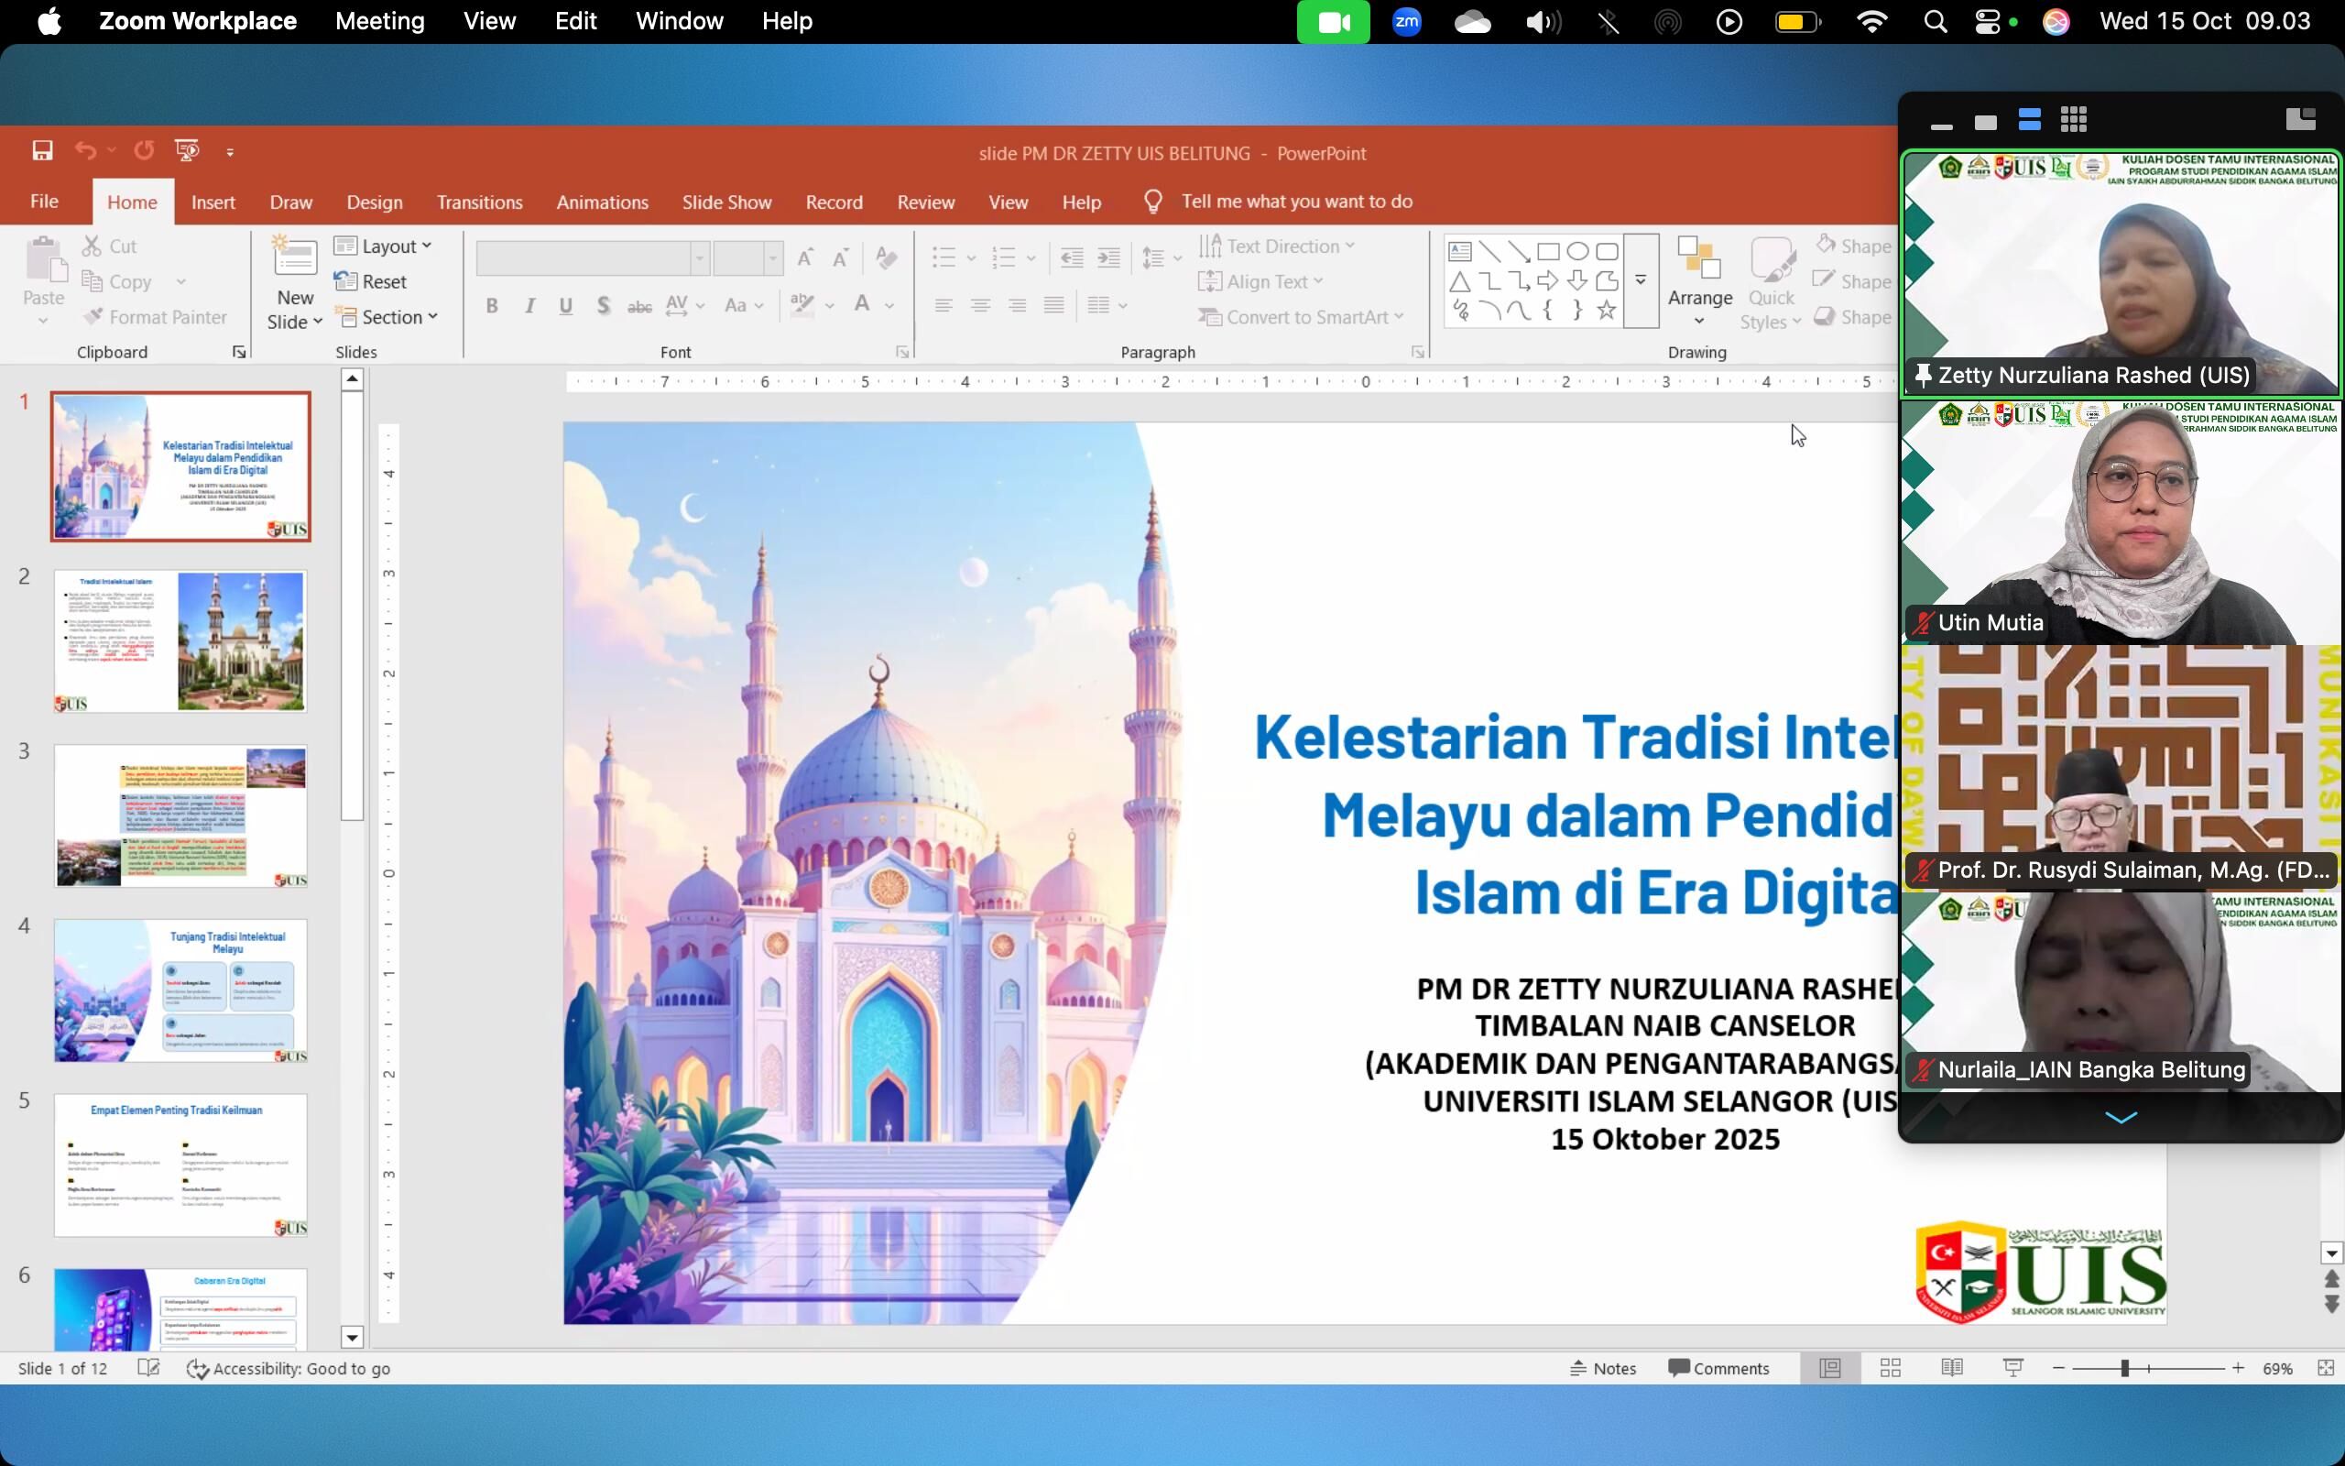The height and width of the screenshot is (1466, 2345).
Task: Click the Notes button in status bar
Action: [x=1603, y=1368]
